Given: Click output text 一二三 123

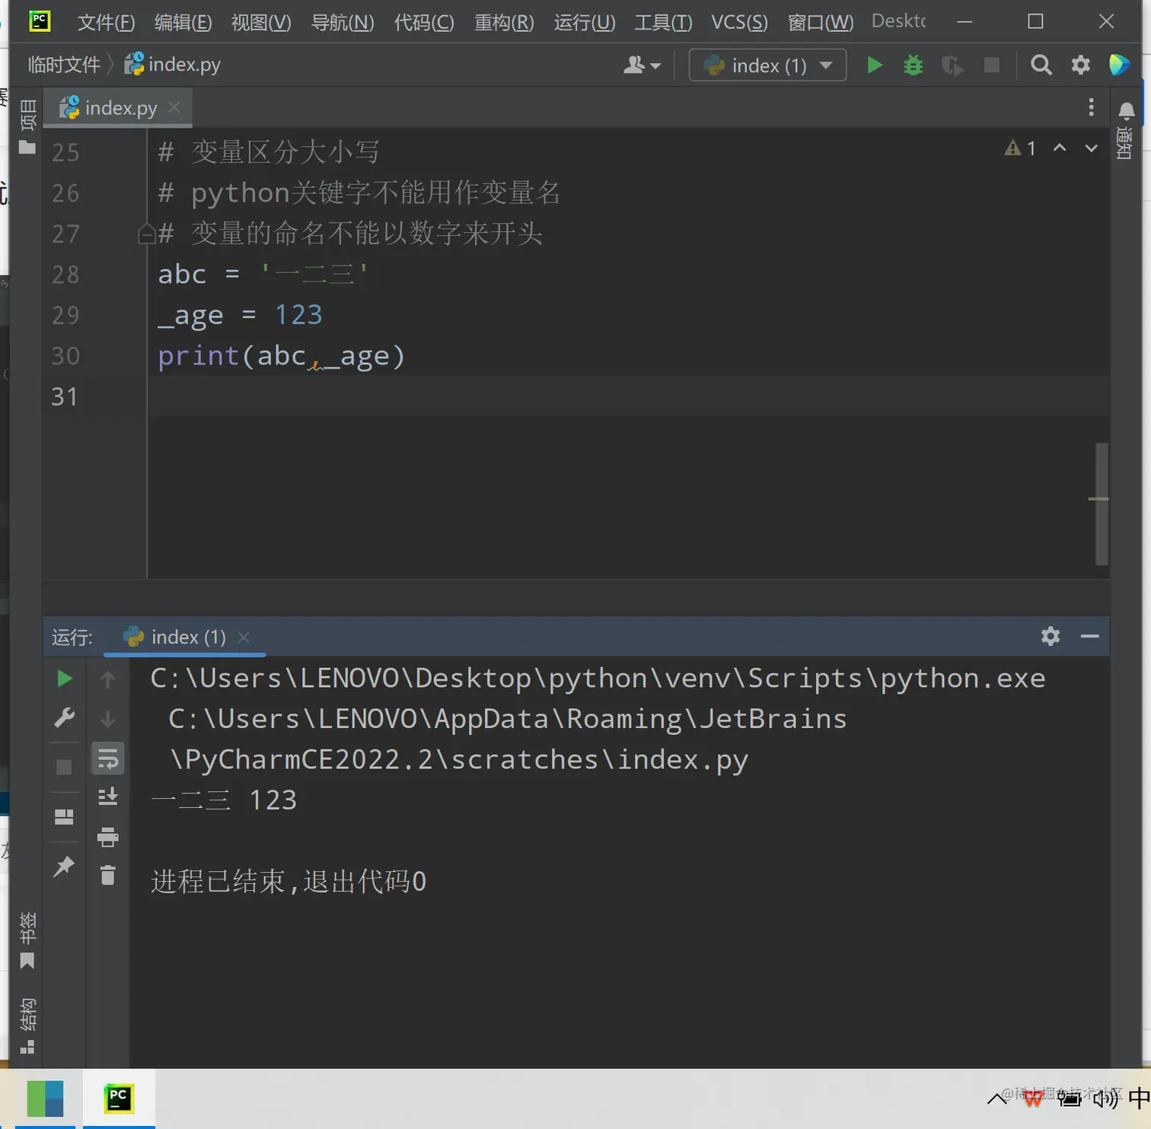Looking at the screenshot, I should pos(224,800).
